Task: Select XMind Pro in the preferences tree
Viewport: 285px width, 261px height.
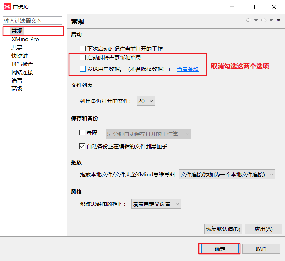Action: [x=25, y=39]
